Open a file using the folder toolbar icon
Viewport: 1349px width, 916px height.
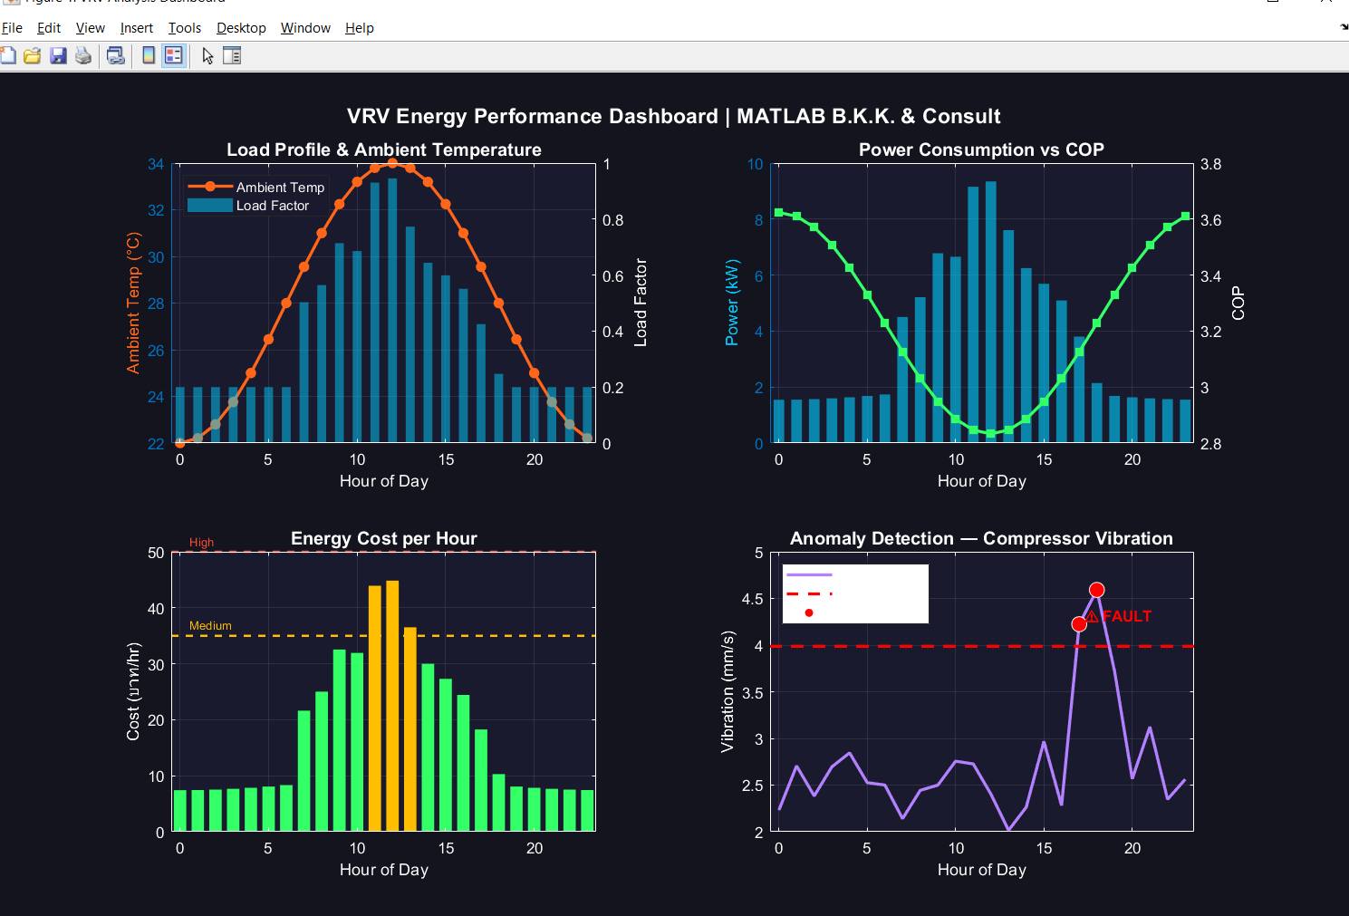tap(33, 56)
